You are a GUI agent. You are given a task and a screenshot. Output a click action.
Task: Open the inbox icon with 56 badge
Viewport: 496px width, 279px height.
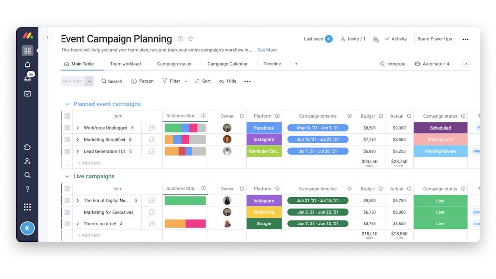click(28, 78)
